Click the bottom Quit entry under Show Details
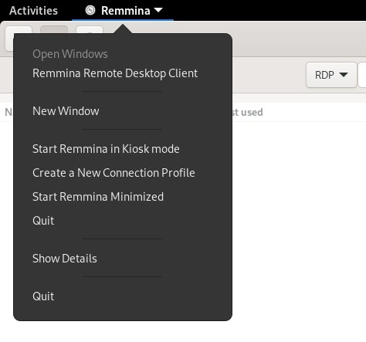This screenshot has height=342, width=366. 123,296
